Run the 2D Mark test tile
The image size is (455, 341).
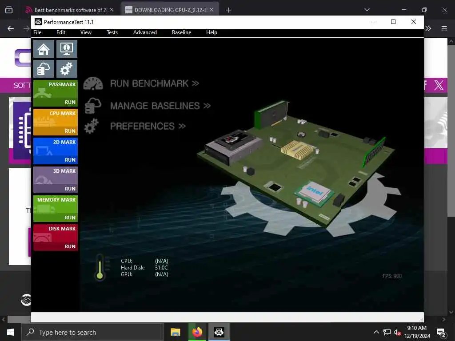pos(56,151)
